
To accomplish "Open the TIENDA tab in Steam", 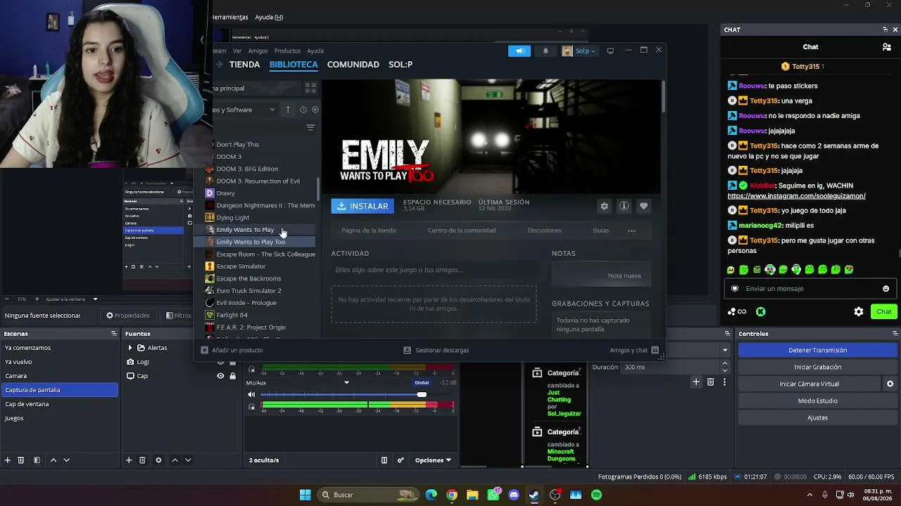I will [244, 65].
